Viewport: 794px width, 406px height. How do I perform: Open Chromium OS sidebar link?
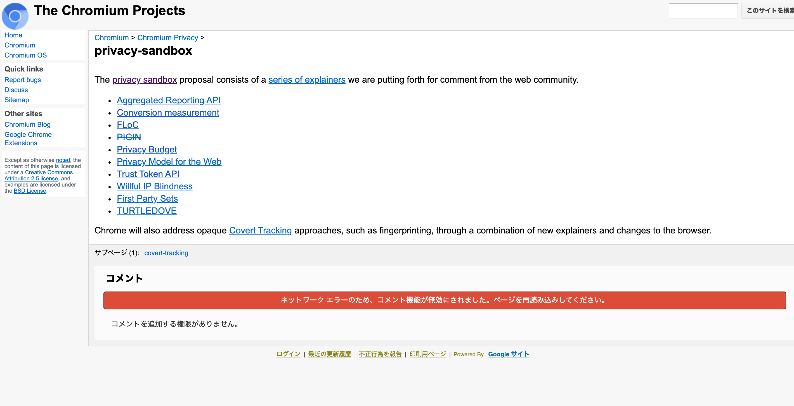[x=26, y=55]
